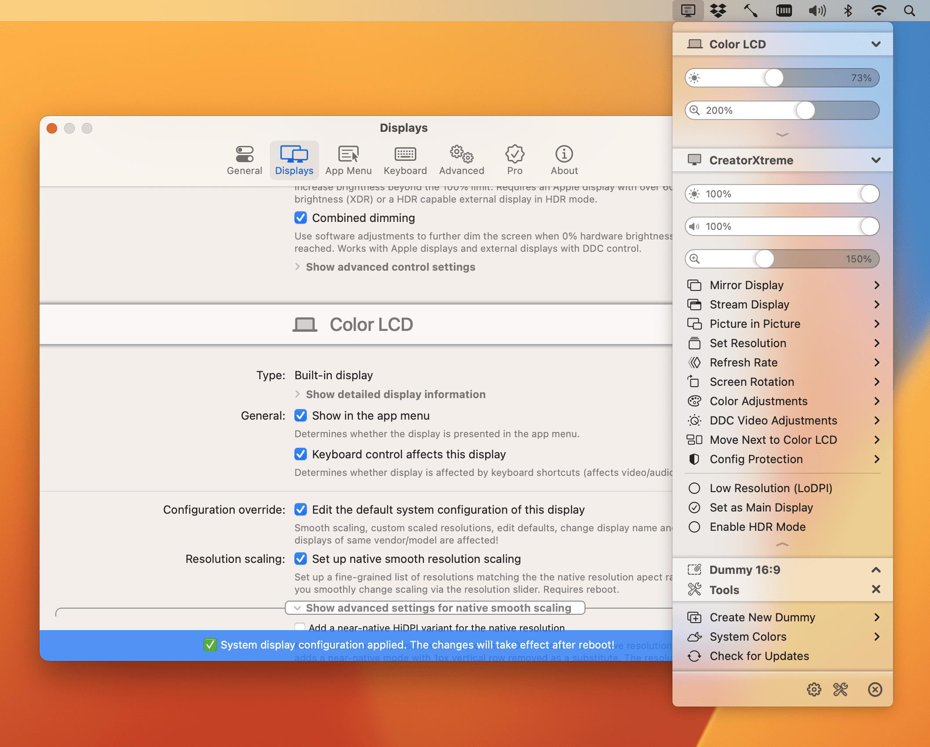Toggle Show in the app menu checkbox
The width and height of the screenshot is (930, 747).
[x=301, y=416]
